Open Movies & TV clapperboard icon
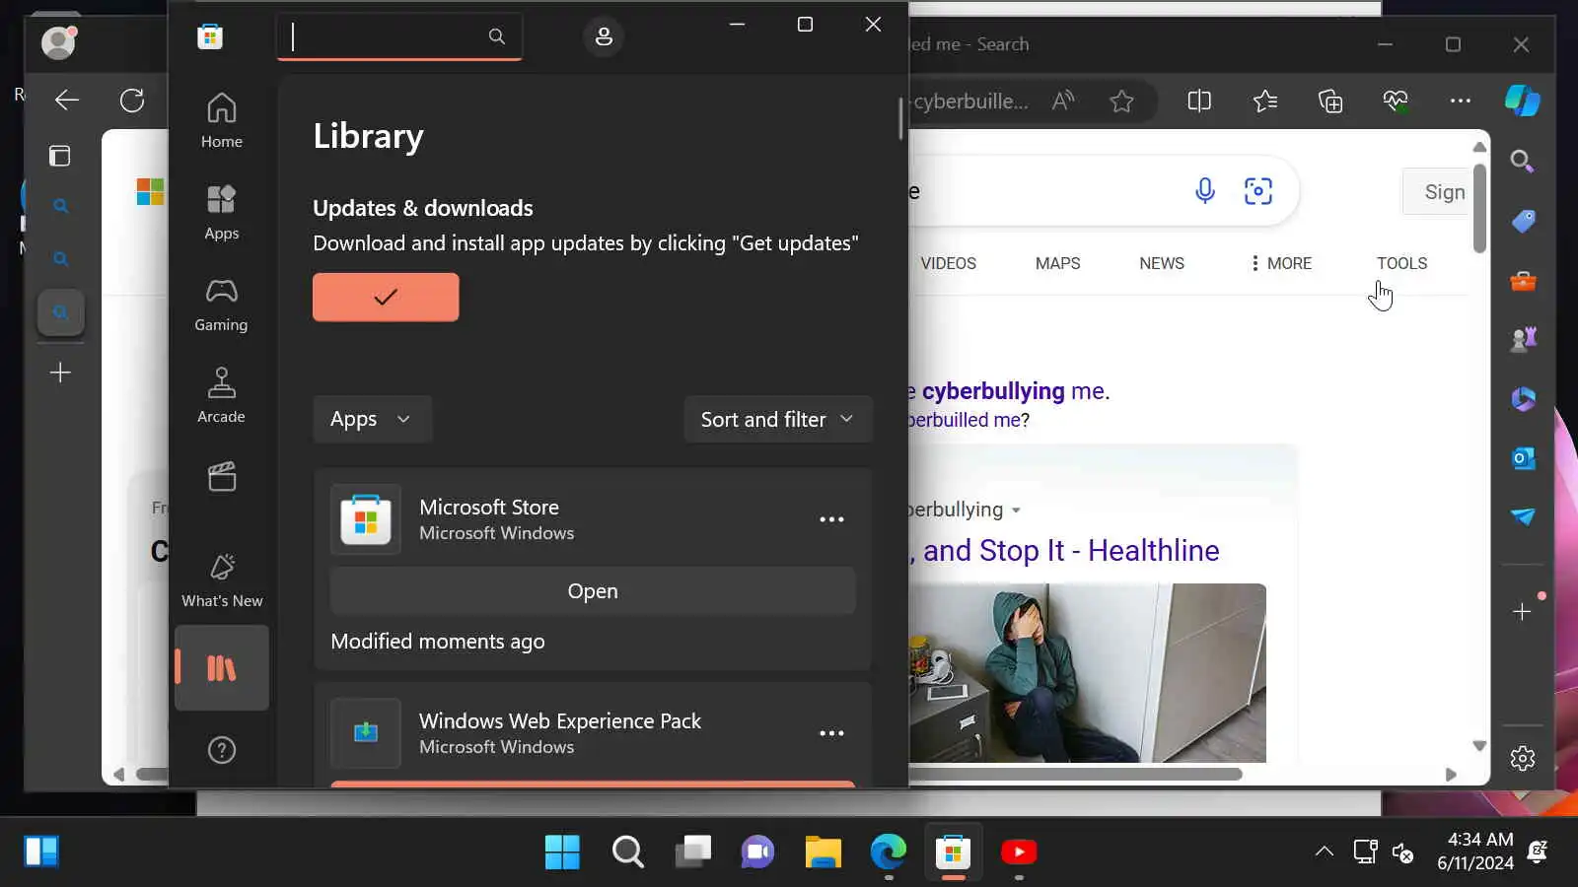 click(x=222, y=477)
